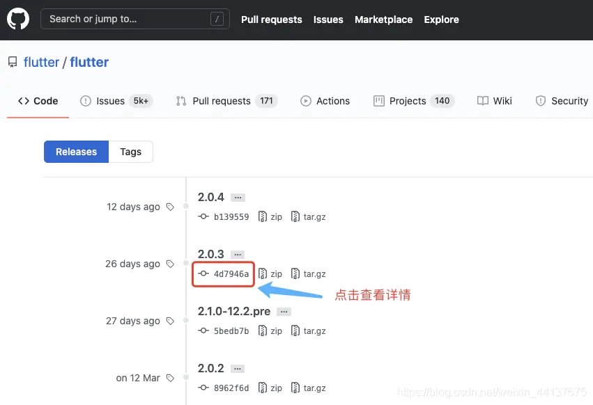The width and height of the screenshot is (593, 405).
Task: Open commit 4d7946a
Action: tap(231, 274)
